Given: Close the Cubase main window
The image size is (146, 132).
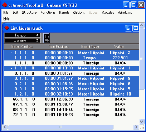Looking at the screenshot, I should [x=141, y=5].
